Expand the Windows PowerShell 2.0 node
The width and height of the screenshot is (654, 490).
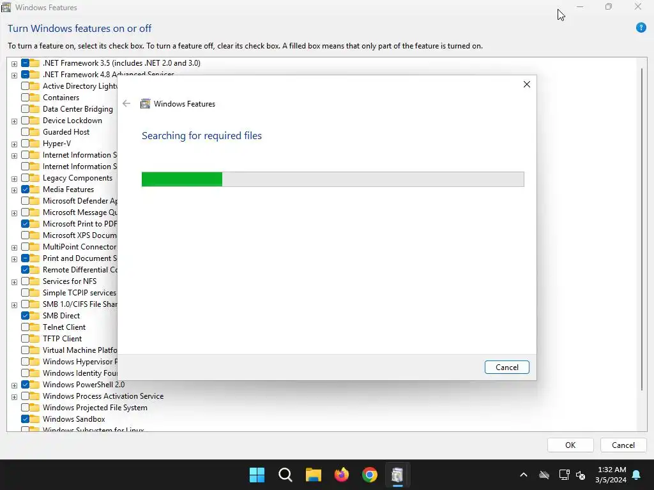click(14, 385)
